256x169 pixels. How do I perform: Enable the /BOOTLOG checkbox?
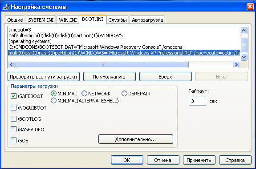13,119
